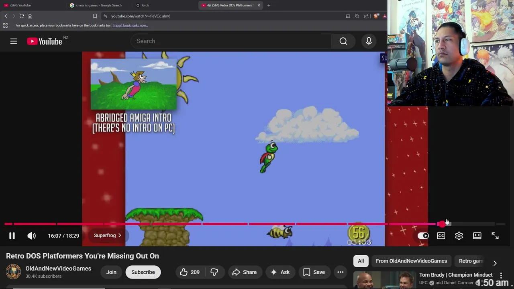Screen dimensions: 514x289
Task: Click share icon in address bar
Action: (x=366, y=16)
